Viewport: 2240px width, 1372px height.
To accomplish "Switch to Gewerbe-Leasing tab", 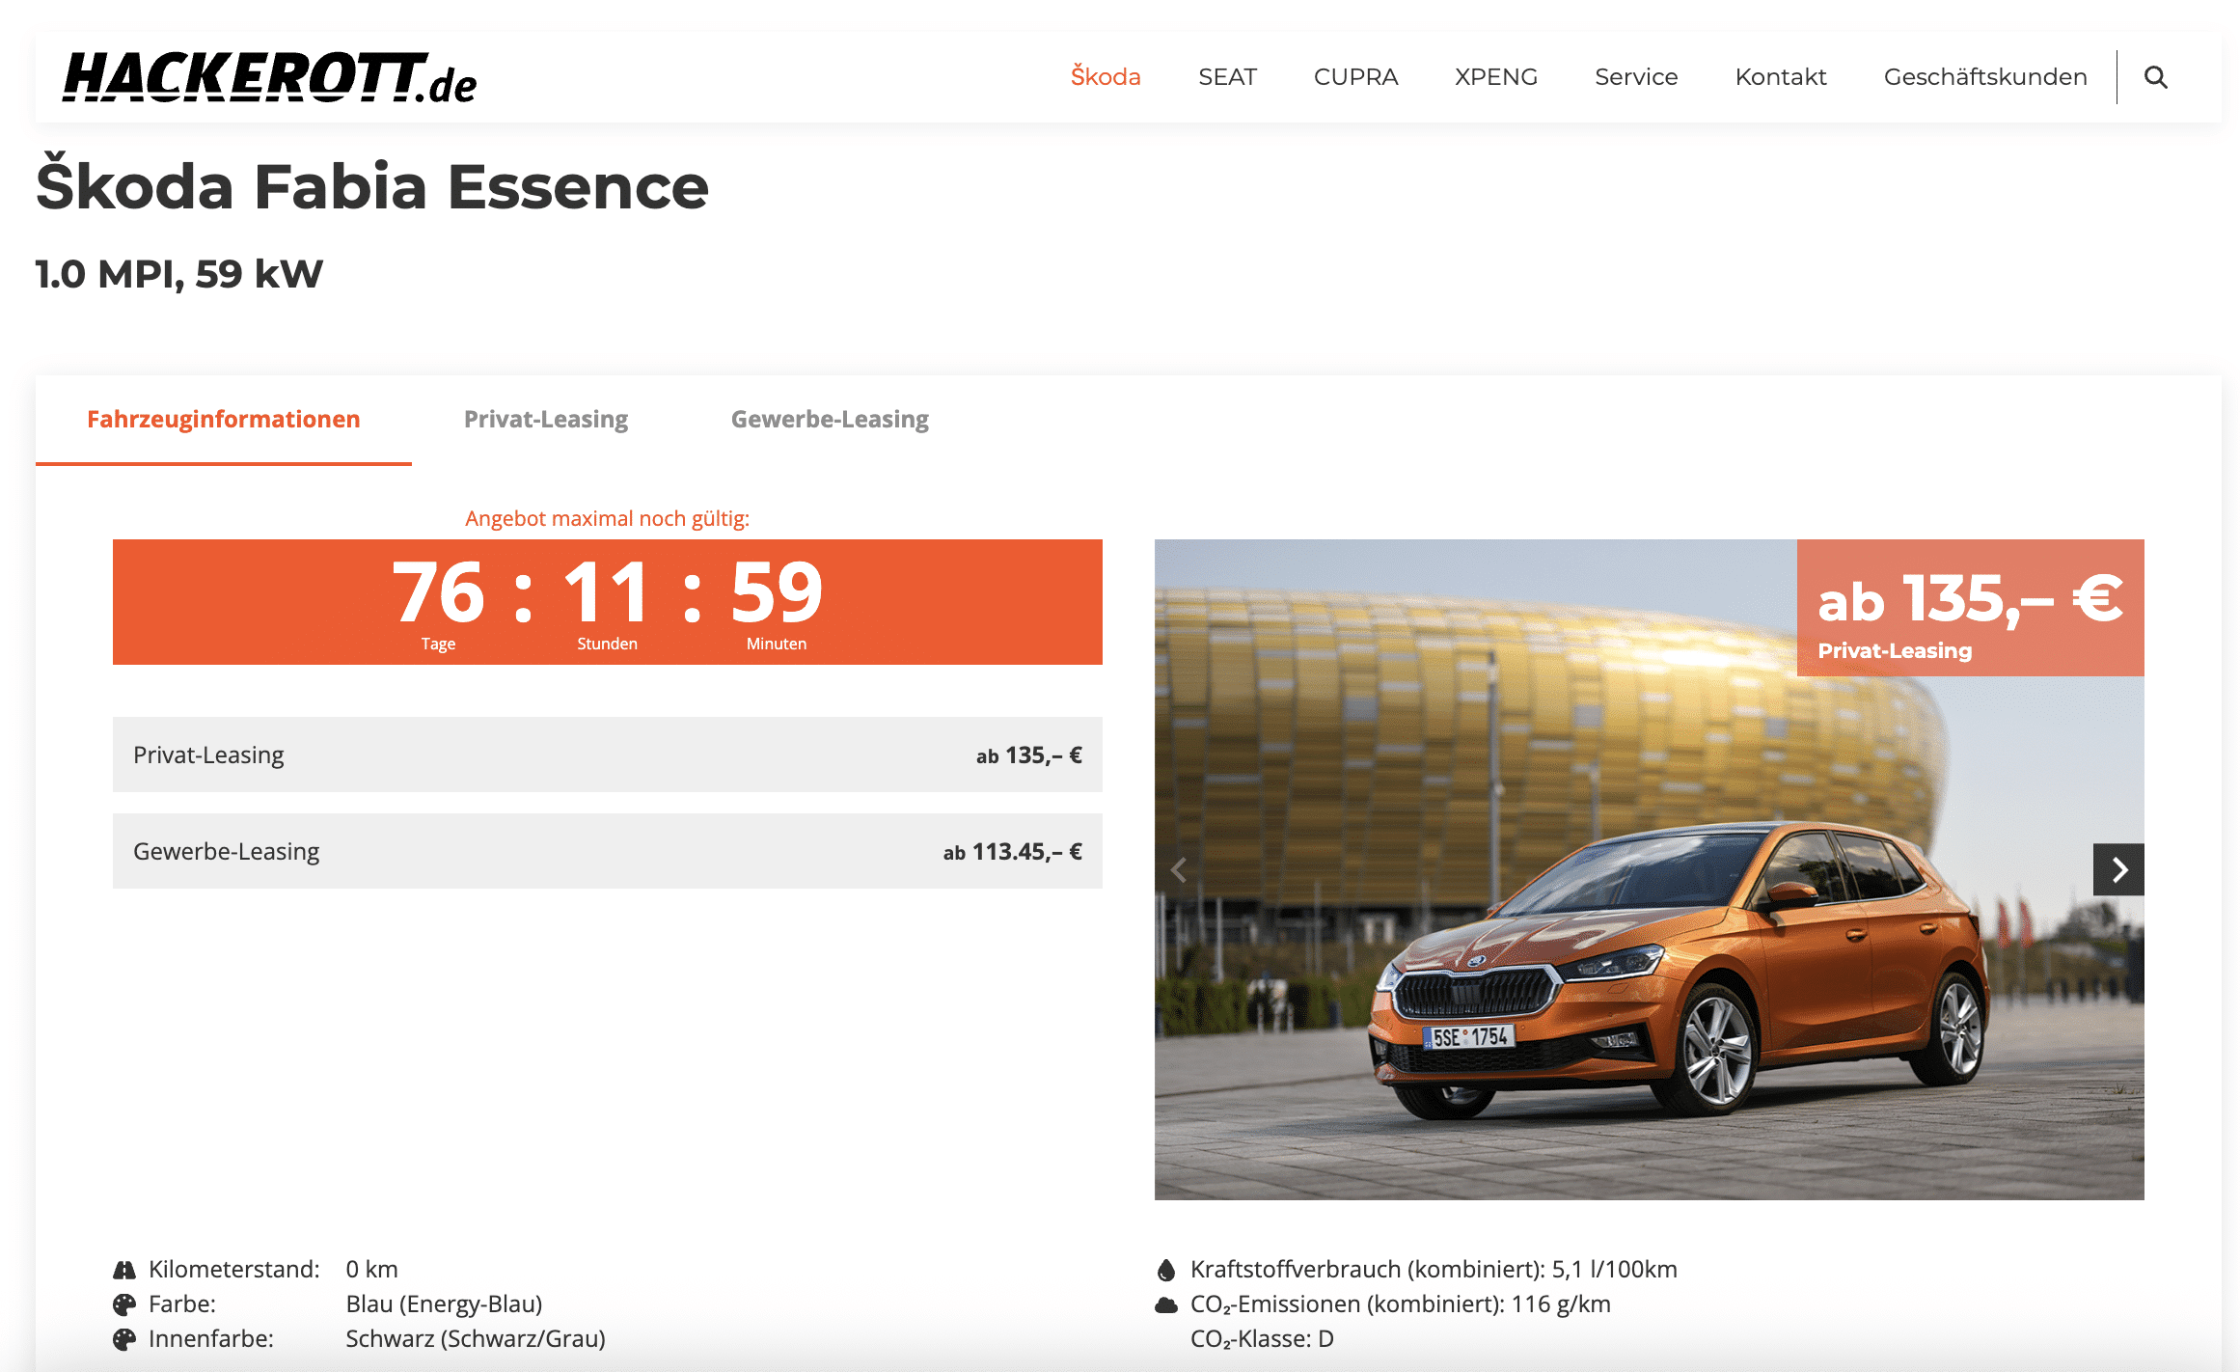I will point(830,420).
